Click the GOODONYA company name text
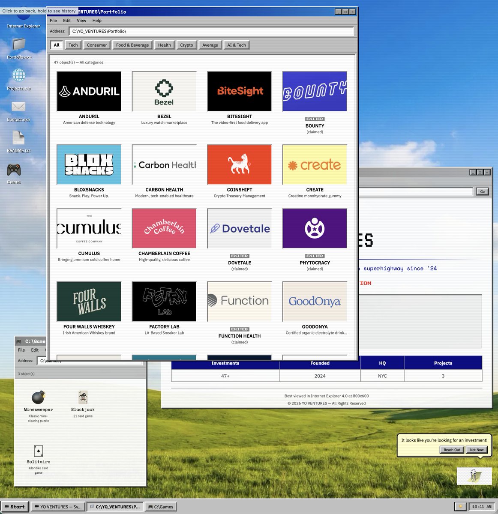 coord(315,327)
